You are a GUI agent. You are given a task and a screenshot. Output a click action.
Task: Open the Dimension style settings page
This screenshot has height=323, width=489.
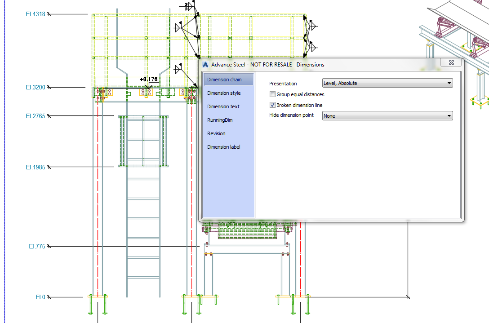coord(224,93)
